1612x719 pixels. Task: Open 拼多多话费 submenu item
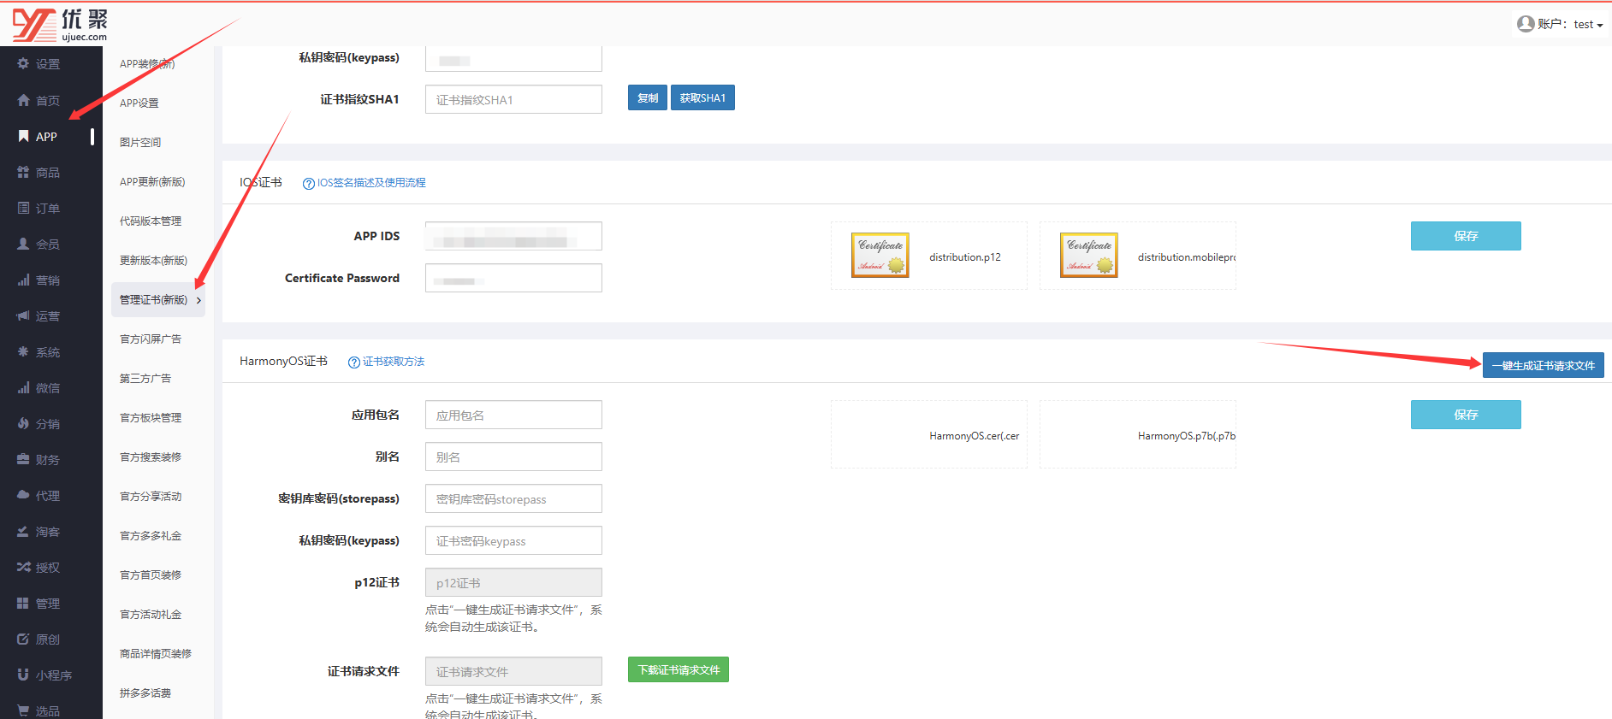coord(145,693)
